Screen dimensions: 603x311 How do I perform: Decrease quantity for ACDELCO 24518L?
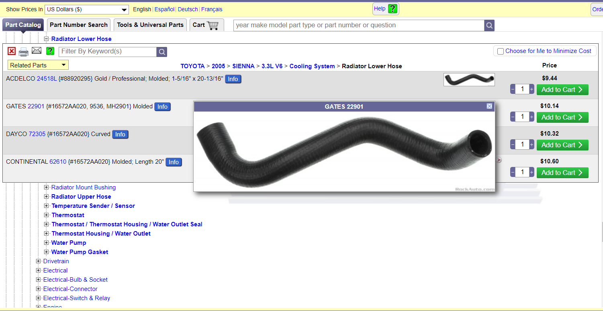click(513, 89)
